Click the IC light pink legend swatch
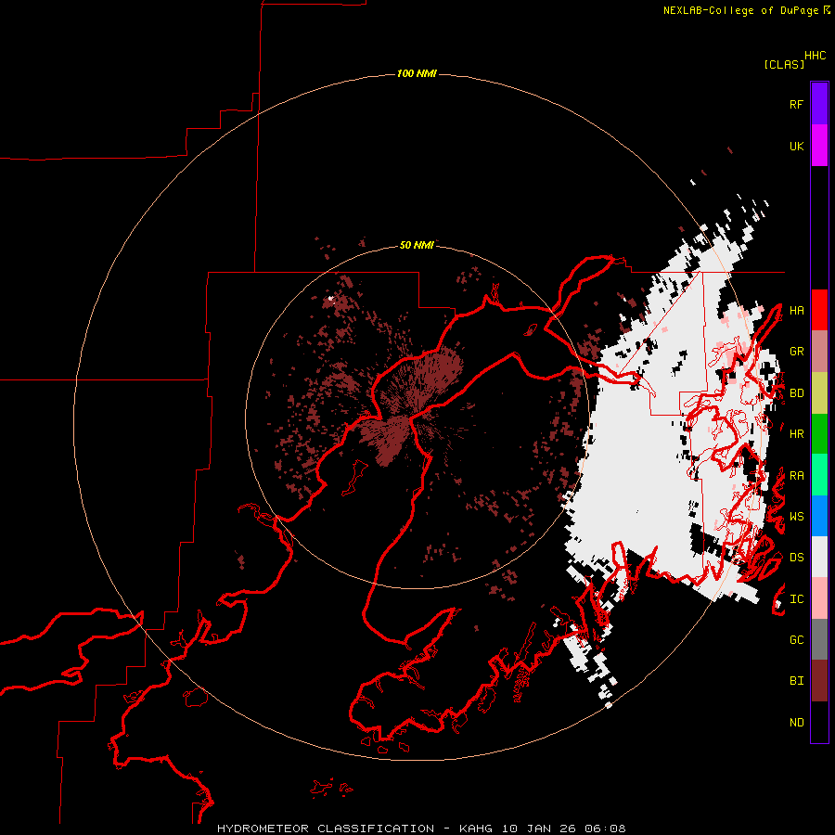Screen dimensions: 835x835 [819, 598]
